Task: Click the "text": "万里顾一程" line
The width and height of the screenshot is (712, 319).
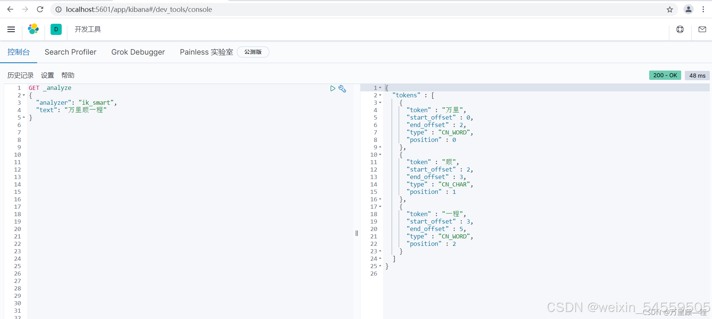Action: pyautogui.click(x=71, y=110)
